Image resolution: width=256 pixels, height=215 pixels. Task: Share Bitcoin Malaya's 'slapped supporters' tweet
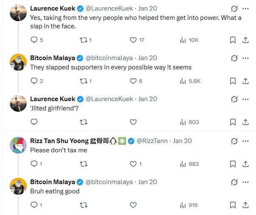(x=245, y=81)
